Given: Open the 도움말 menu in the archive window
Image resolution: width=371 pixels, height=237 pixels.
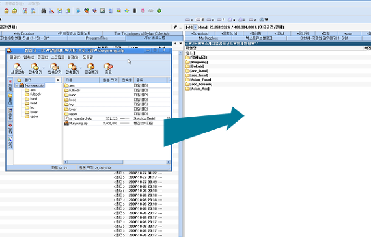Looking at the screenshot, I should [x=88, y=57].
